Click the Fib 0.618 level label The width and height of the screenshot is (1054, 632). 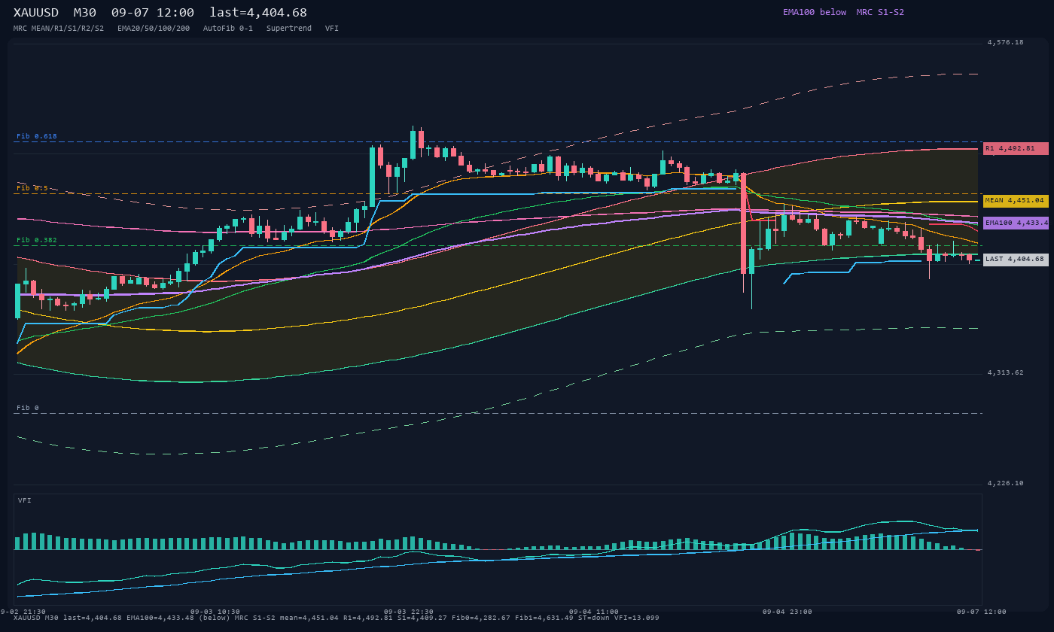tap(37, 136)
